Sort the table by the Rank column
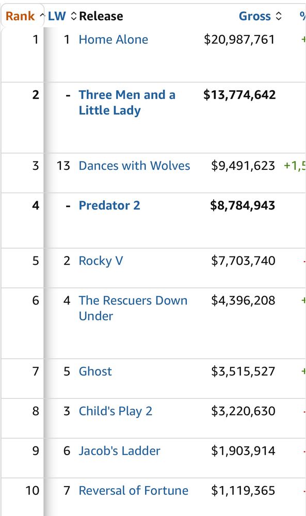The image size is (306, 516). click(20, 16)
